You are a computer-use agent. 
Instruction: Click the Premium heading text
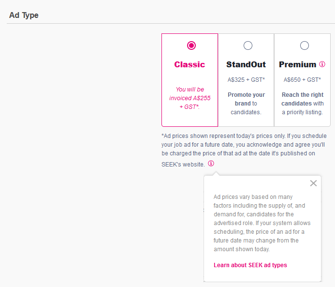coord(297,64)
